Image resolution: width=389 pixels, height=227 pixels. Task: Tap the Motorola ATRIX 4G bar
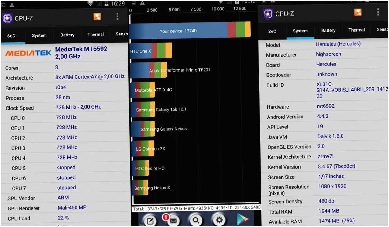(143, 90)
